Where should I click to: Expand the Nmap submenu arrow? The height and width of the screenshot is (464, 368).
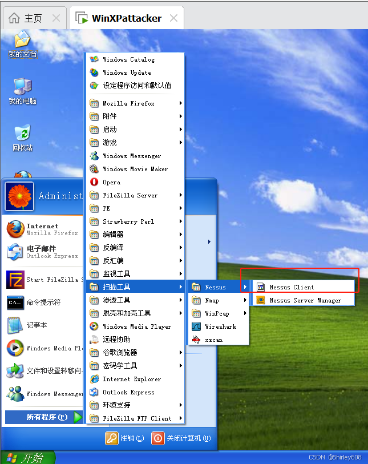(x=245, y=300)
